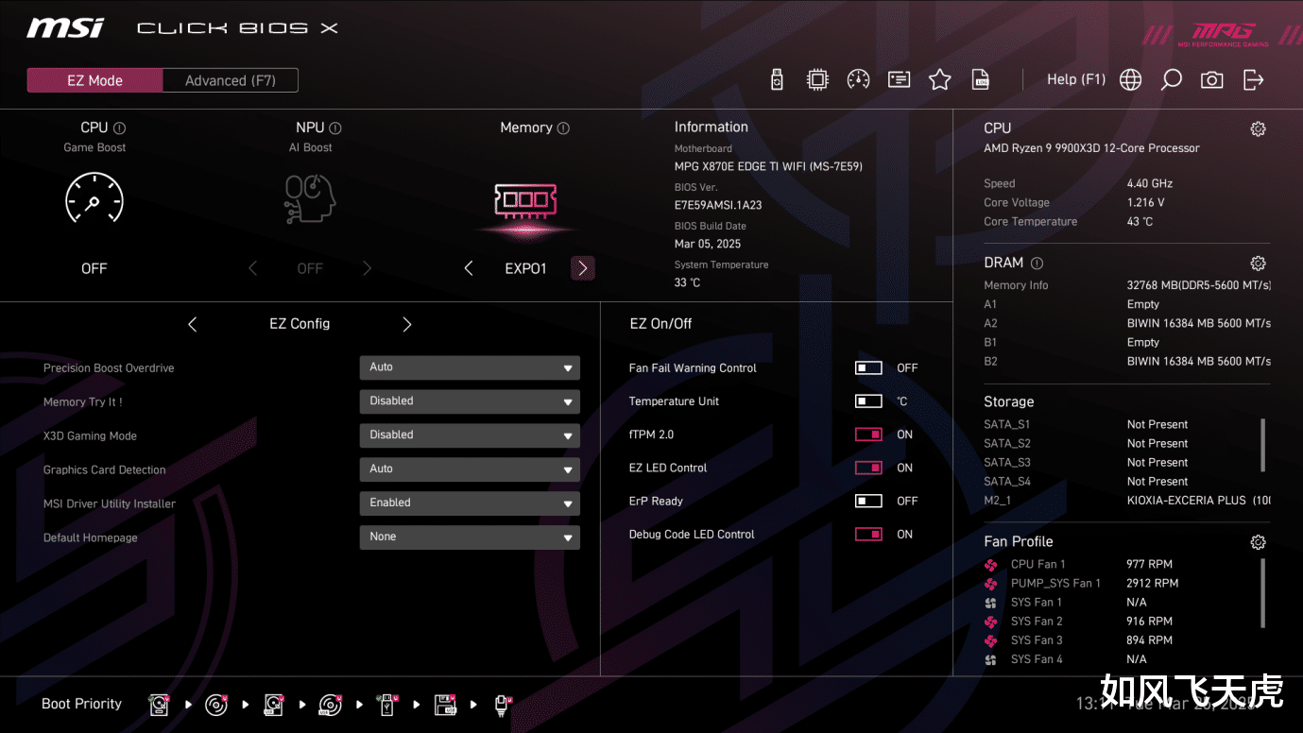
Task: Click info icon beside Memory label
Action: [x=563, y=128]
